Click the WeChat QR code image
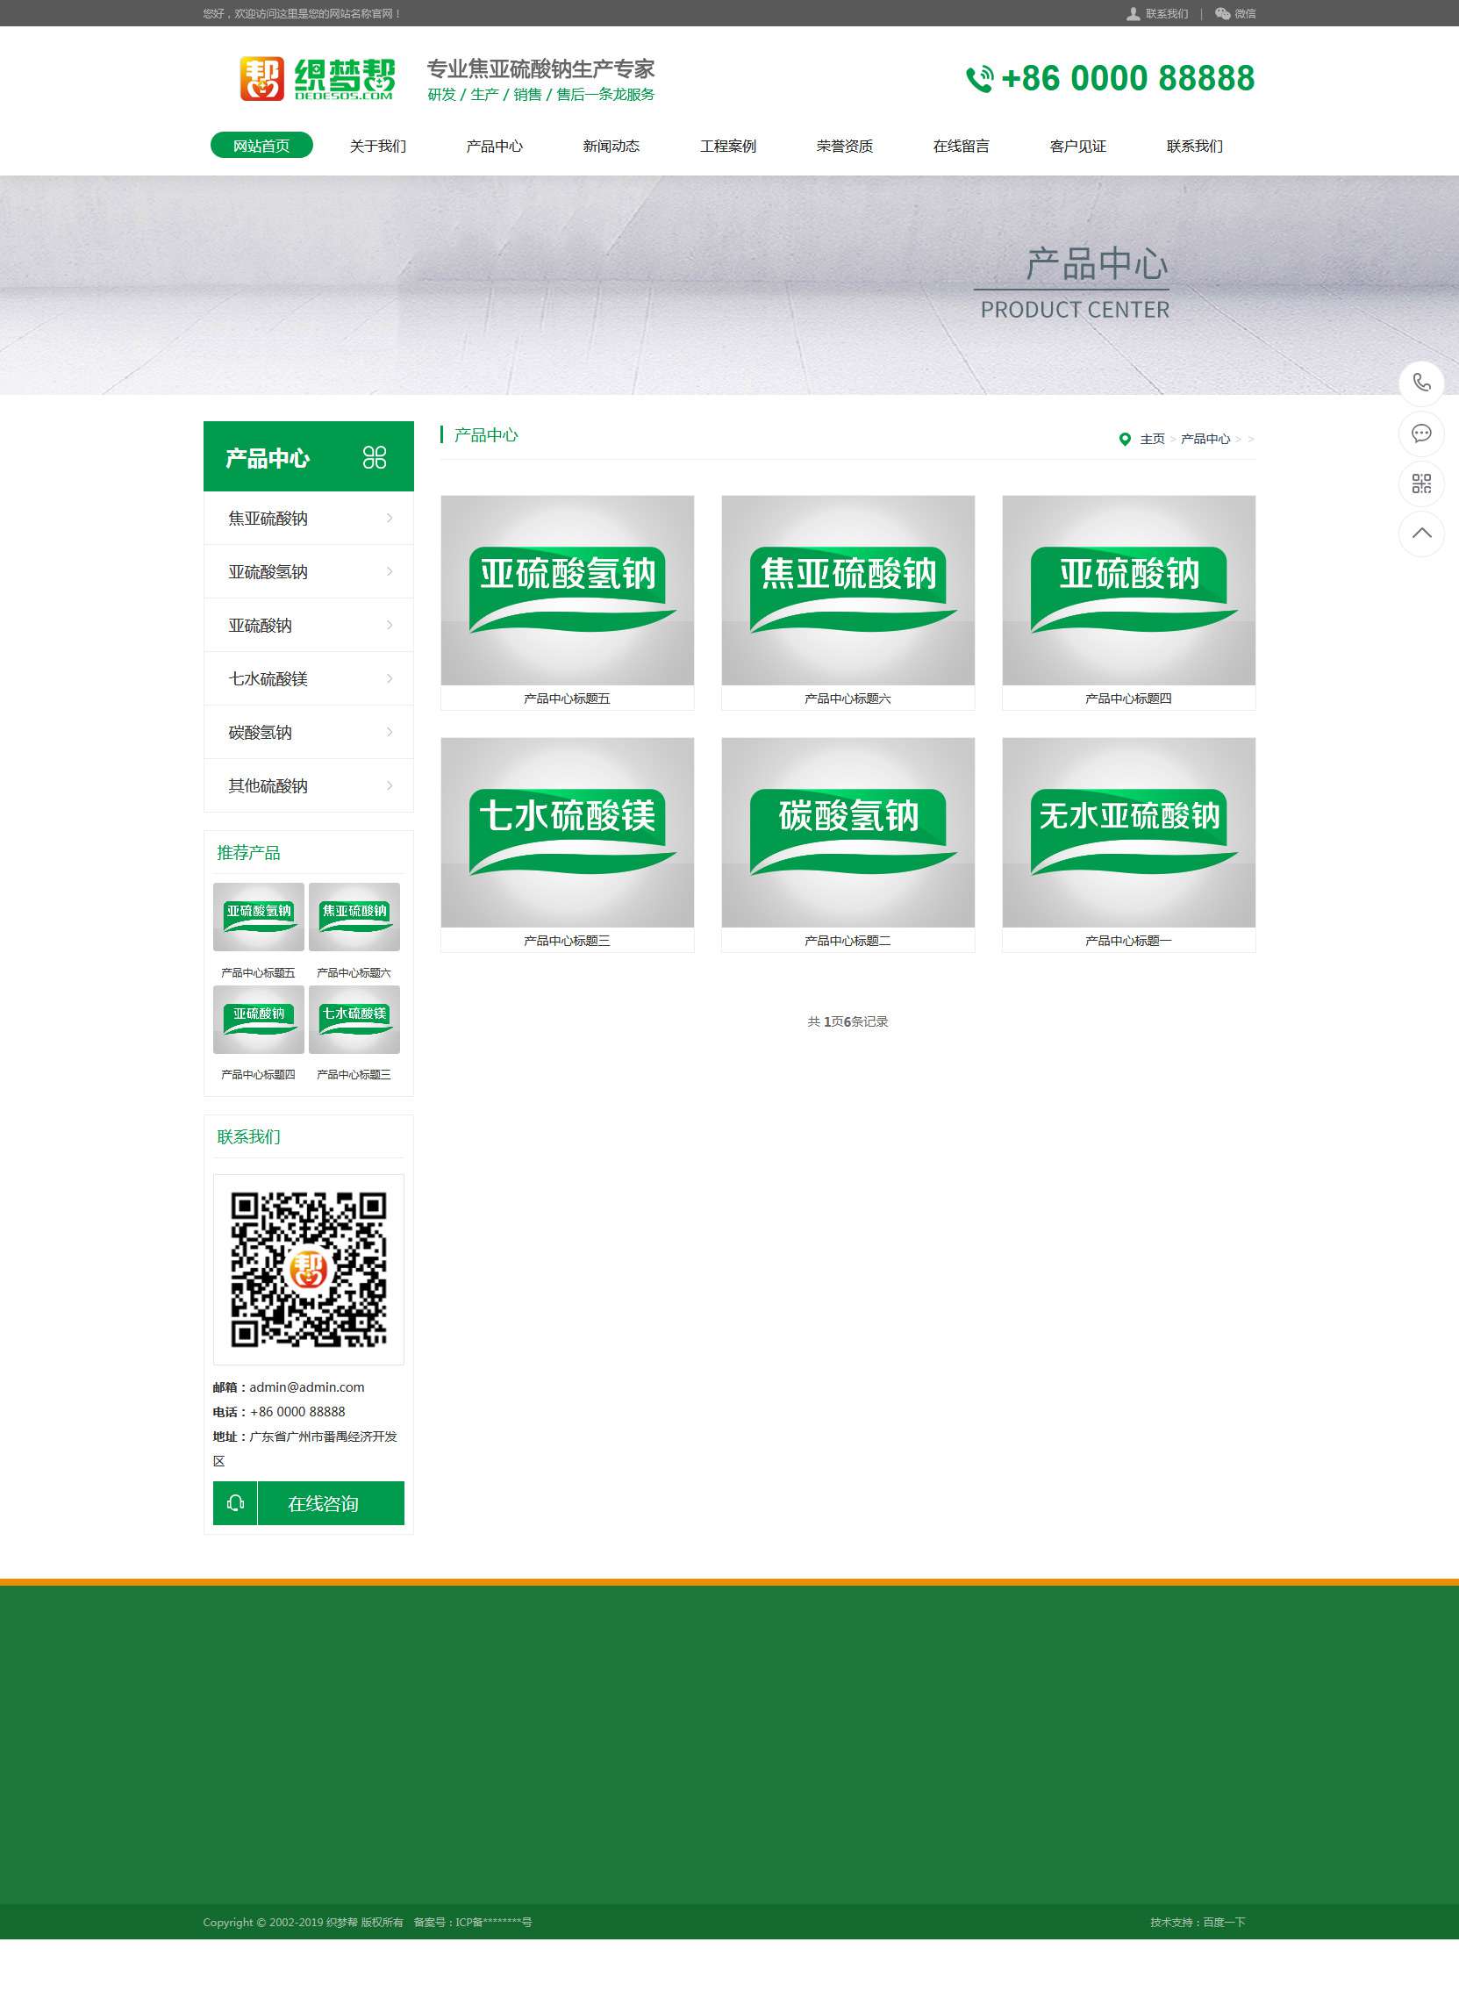1459x1992 pixels. click(x=308, y=1269)
